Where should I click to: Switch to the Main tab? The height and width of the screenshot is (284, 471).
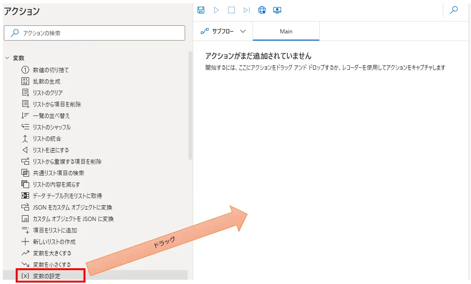click(286, 32)
